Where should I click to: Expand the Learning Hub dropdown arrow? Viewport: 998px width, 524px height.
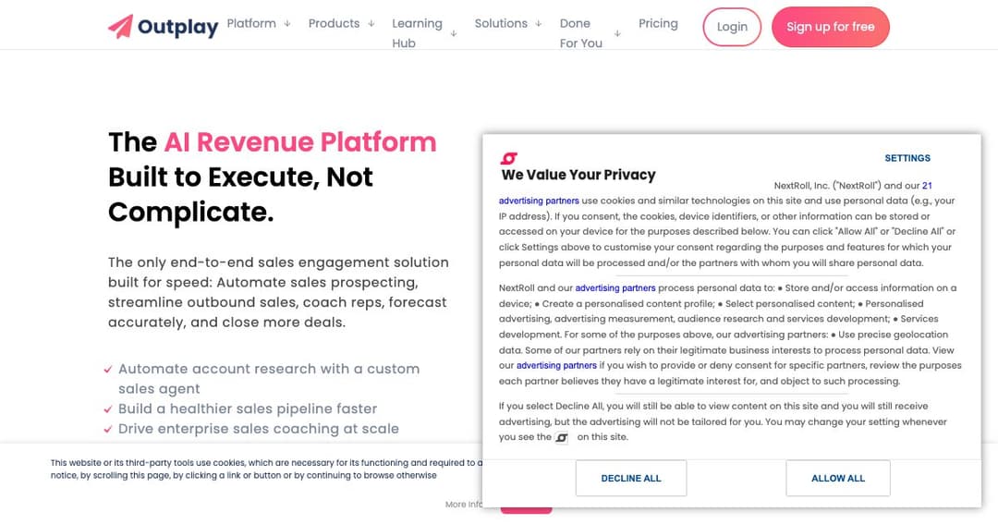click(453, 33)
